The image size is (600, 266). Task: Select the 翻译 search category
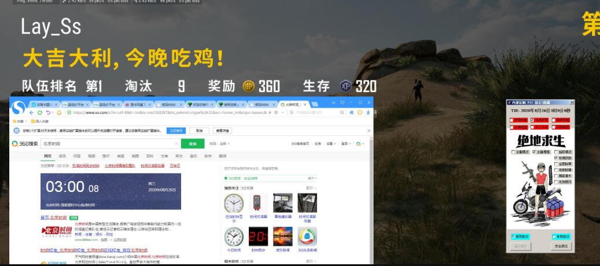222,156
